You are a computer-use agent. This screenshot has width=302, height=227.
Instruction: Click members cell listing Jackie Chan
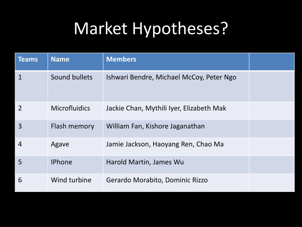pyautogui.click(x=176, y=111)
